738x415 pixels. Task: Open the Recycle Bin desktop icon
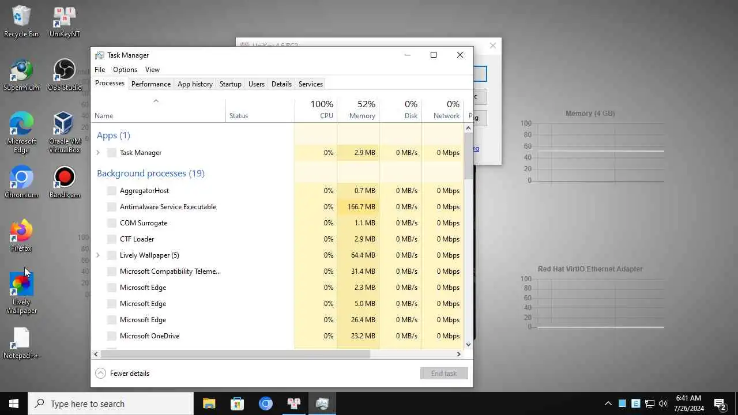(21, 22)
